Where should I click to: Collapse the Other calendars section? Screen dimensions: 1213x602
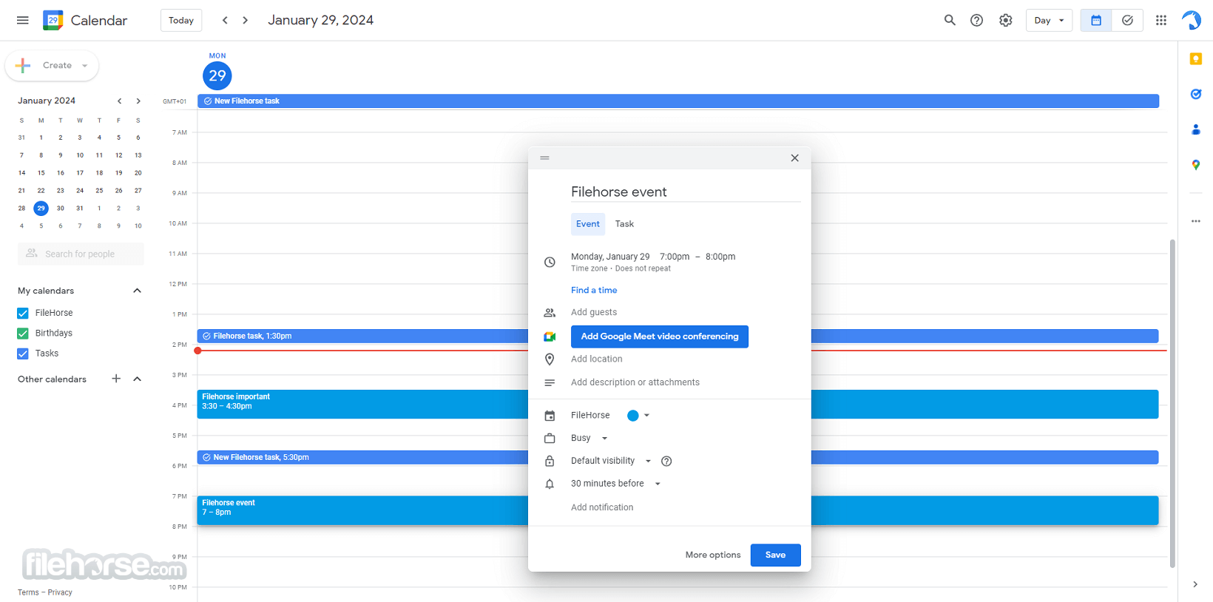click(137, 379)
